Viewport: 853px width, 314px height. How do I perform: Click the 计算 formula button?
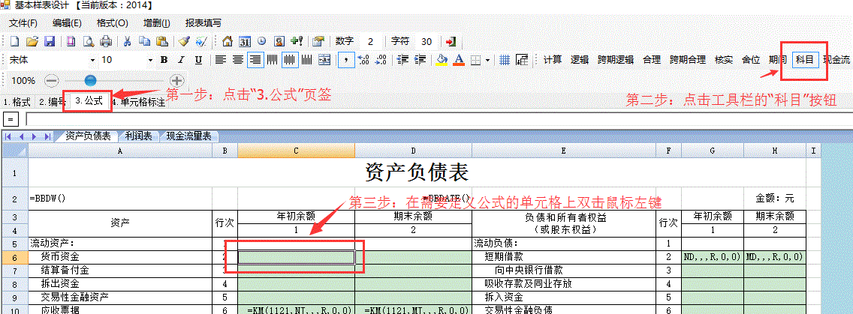tap(553, 60)
